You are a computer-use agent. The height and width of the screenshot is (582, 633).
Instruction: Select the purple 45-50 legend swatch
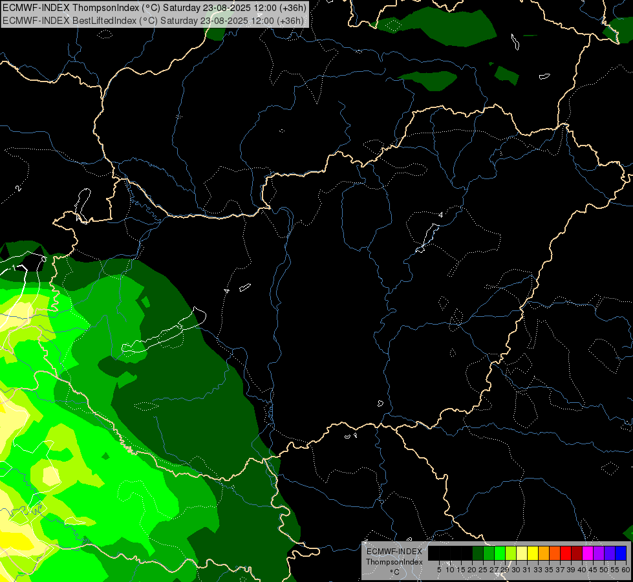(599, 553)
